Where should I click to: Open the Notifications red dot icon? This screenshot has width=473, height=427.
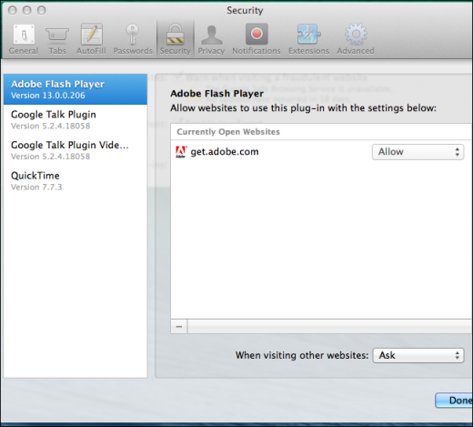point(257,34)
